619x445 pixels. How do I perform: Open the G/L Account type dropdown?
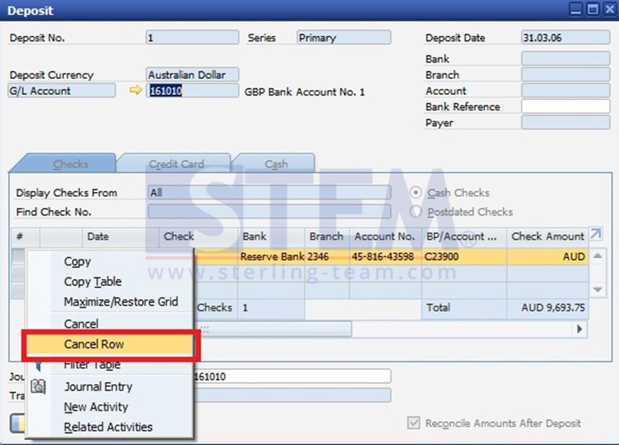(x=62, y=91)
